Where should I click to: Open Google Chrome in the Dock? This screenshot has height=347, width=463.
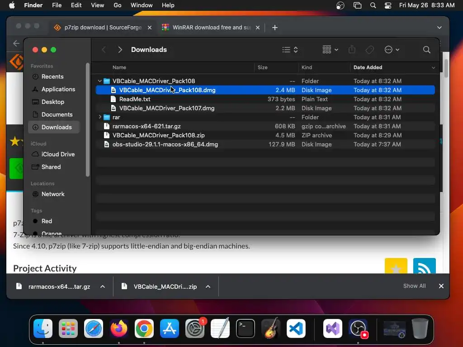(x=144, y=328)
